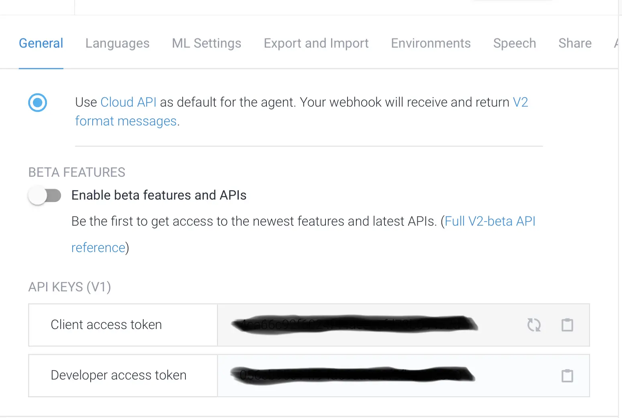Copy the developer access token

click(567, 376)
